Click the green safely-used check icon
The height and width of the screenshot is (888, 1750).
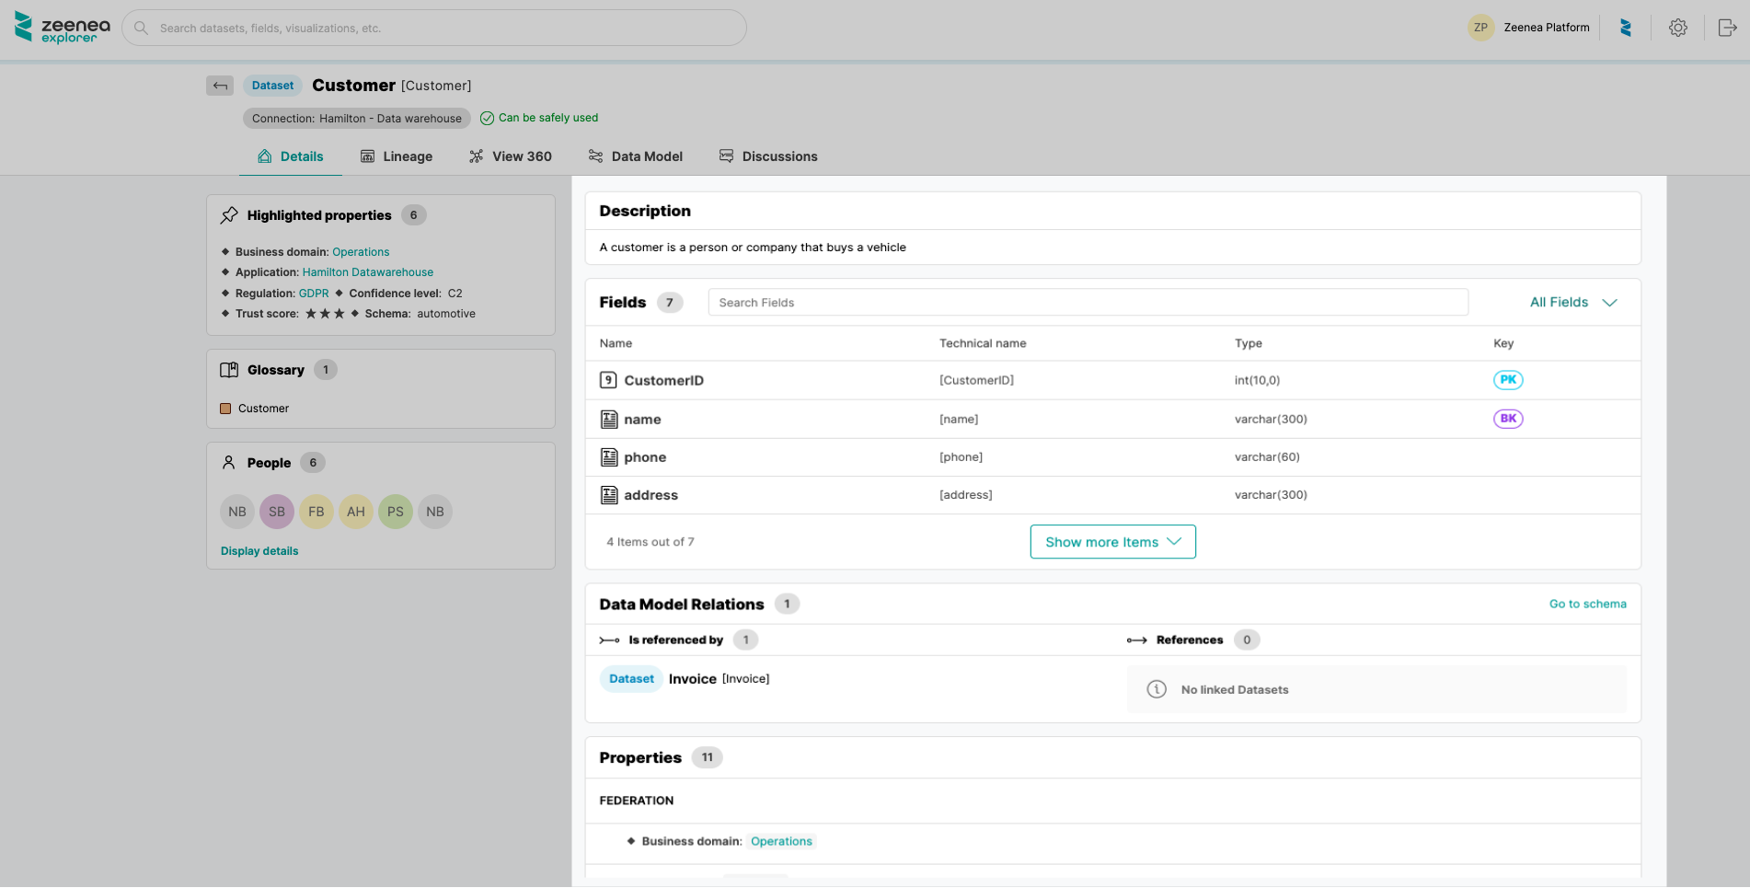pos(488,118)
